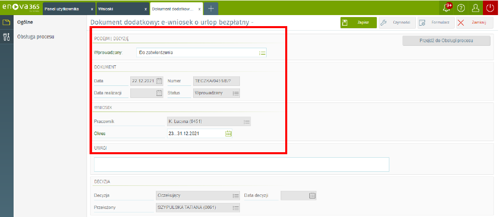Click Przejdź do Obsługi procesu button
Screen dimensions: 499x217
coord(446,41)
